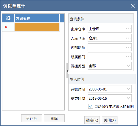Screen dimensions: 138x126
Task: Click the 另存为 button
Action: coord(32,118)
